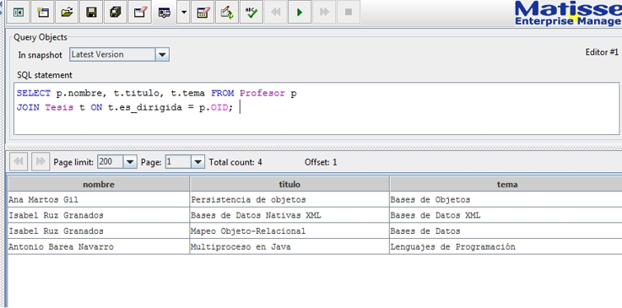Screen dimensions: 622x308
Task: Select Persistencia de objetos cell
Action: click(x=289, y=199)
